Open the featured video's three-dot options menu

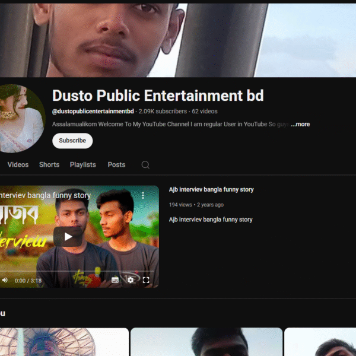pyautogui.click(x=143, y=195)
